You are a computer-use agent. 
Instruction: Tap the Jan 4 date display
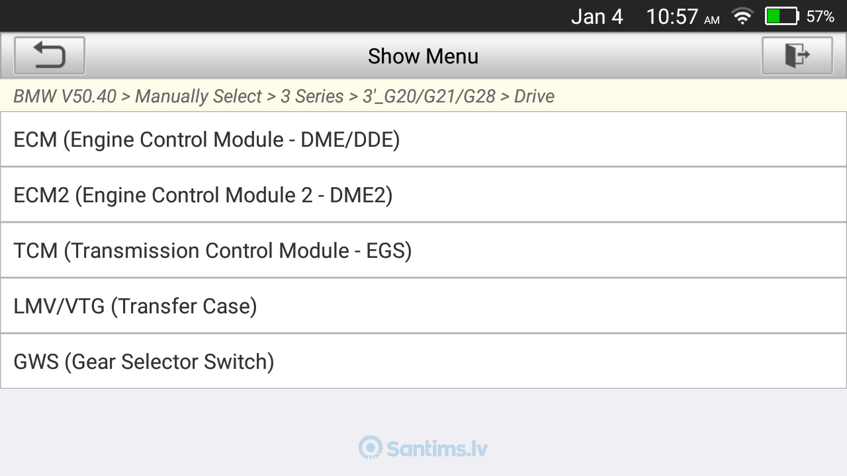pyautogui.click(x=597, y=17)
